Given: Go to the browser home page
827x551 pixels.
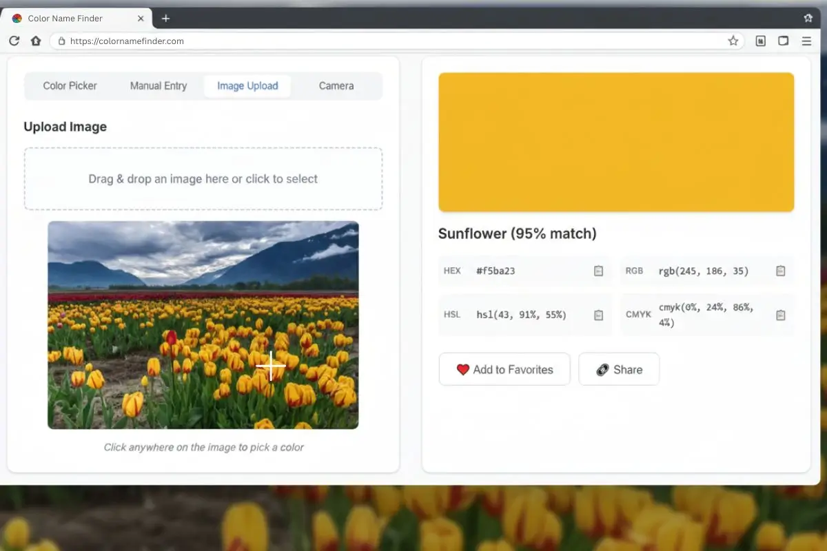Looking at the screenshot, I should pos(36,41).
